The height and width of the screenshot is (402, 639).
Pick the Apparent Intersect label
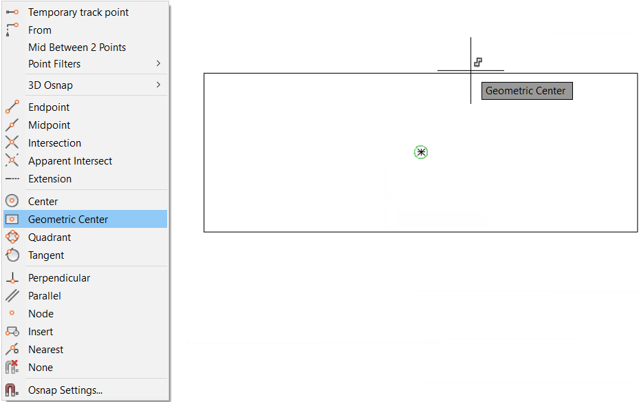[70, 161]
